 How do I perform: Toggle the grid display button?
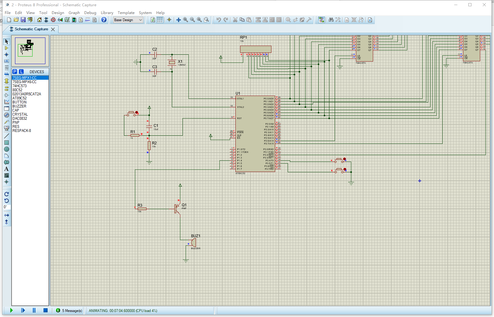tap(160, 20)
